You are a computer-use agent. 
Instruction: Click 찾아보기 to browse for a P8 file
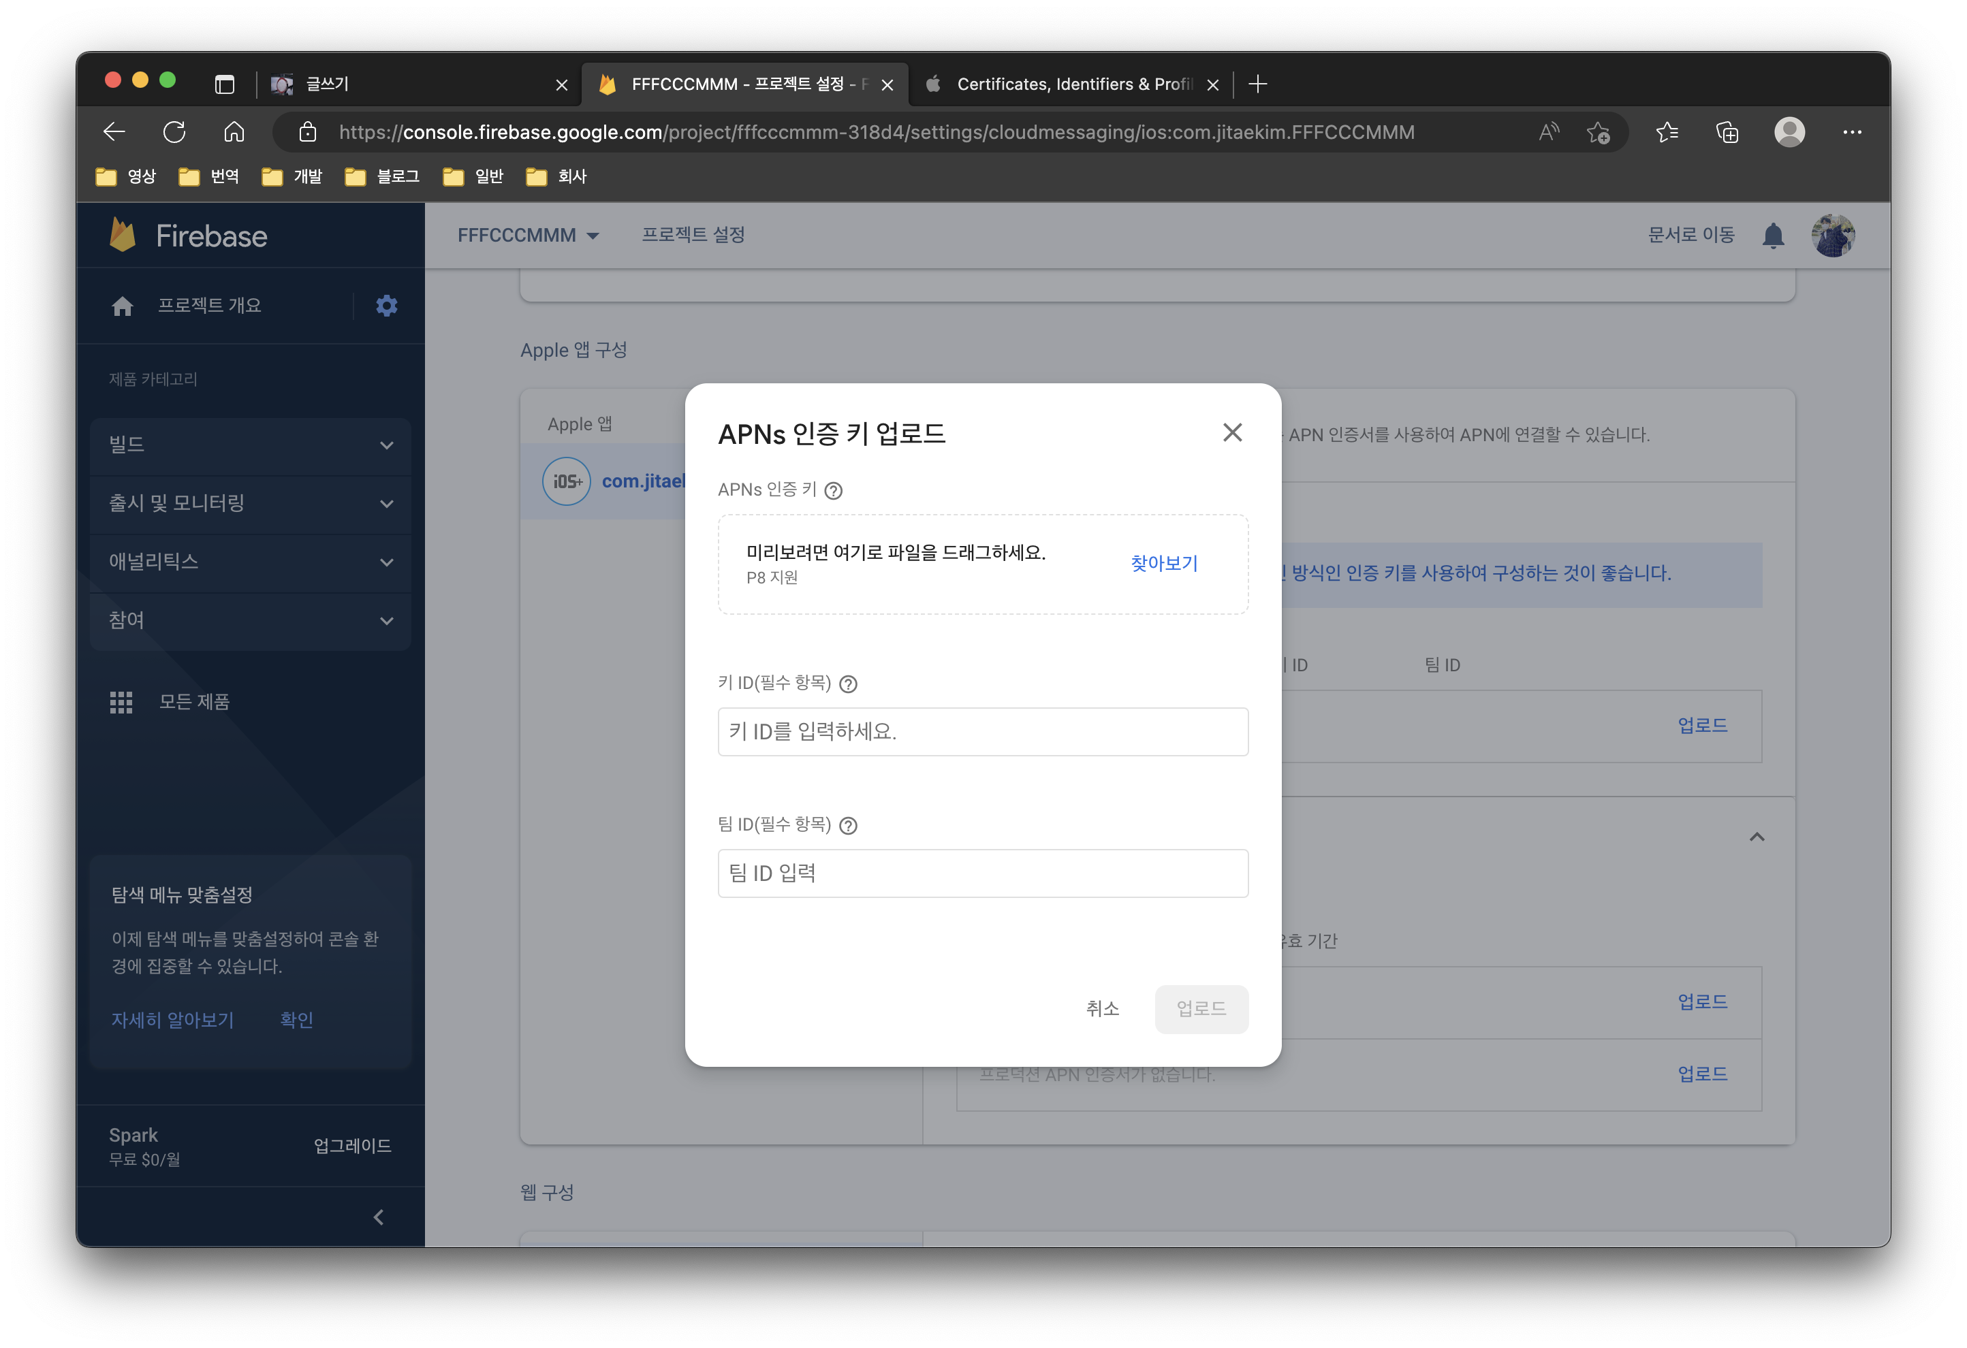(x=1164, y=563)
